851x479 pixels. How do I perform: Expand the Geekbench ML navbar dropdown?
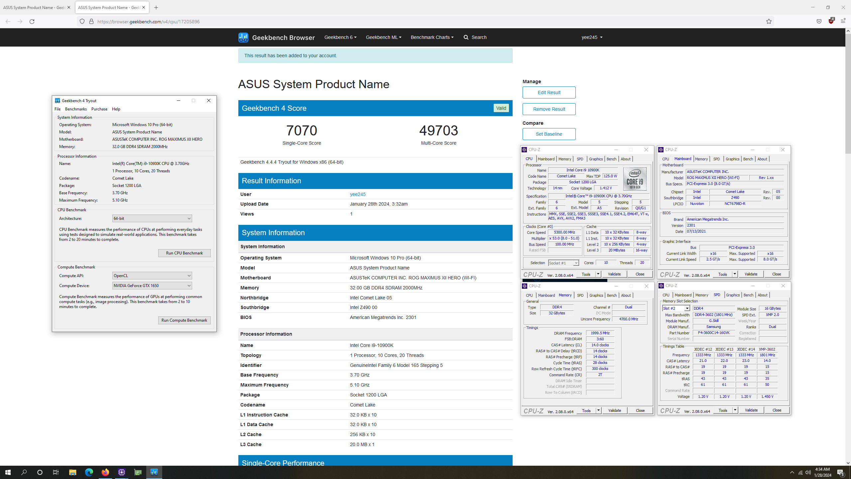coord(384,37)
